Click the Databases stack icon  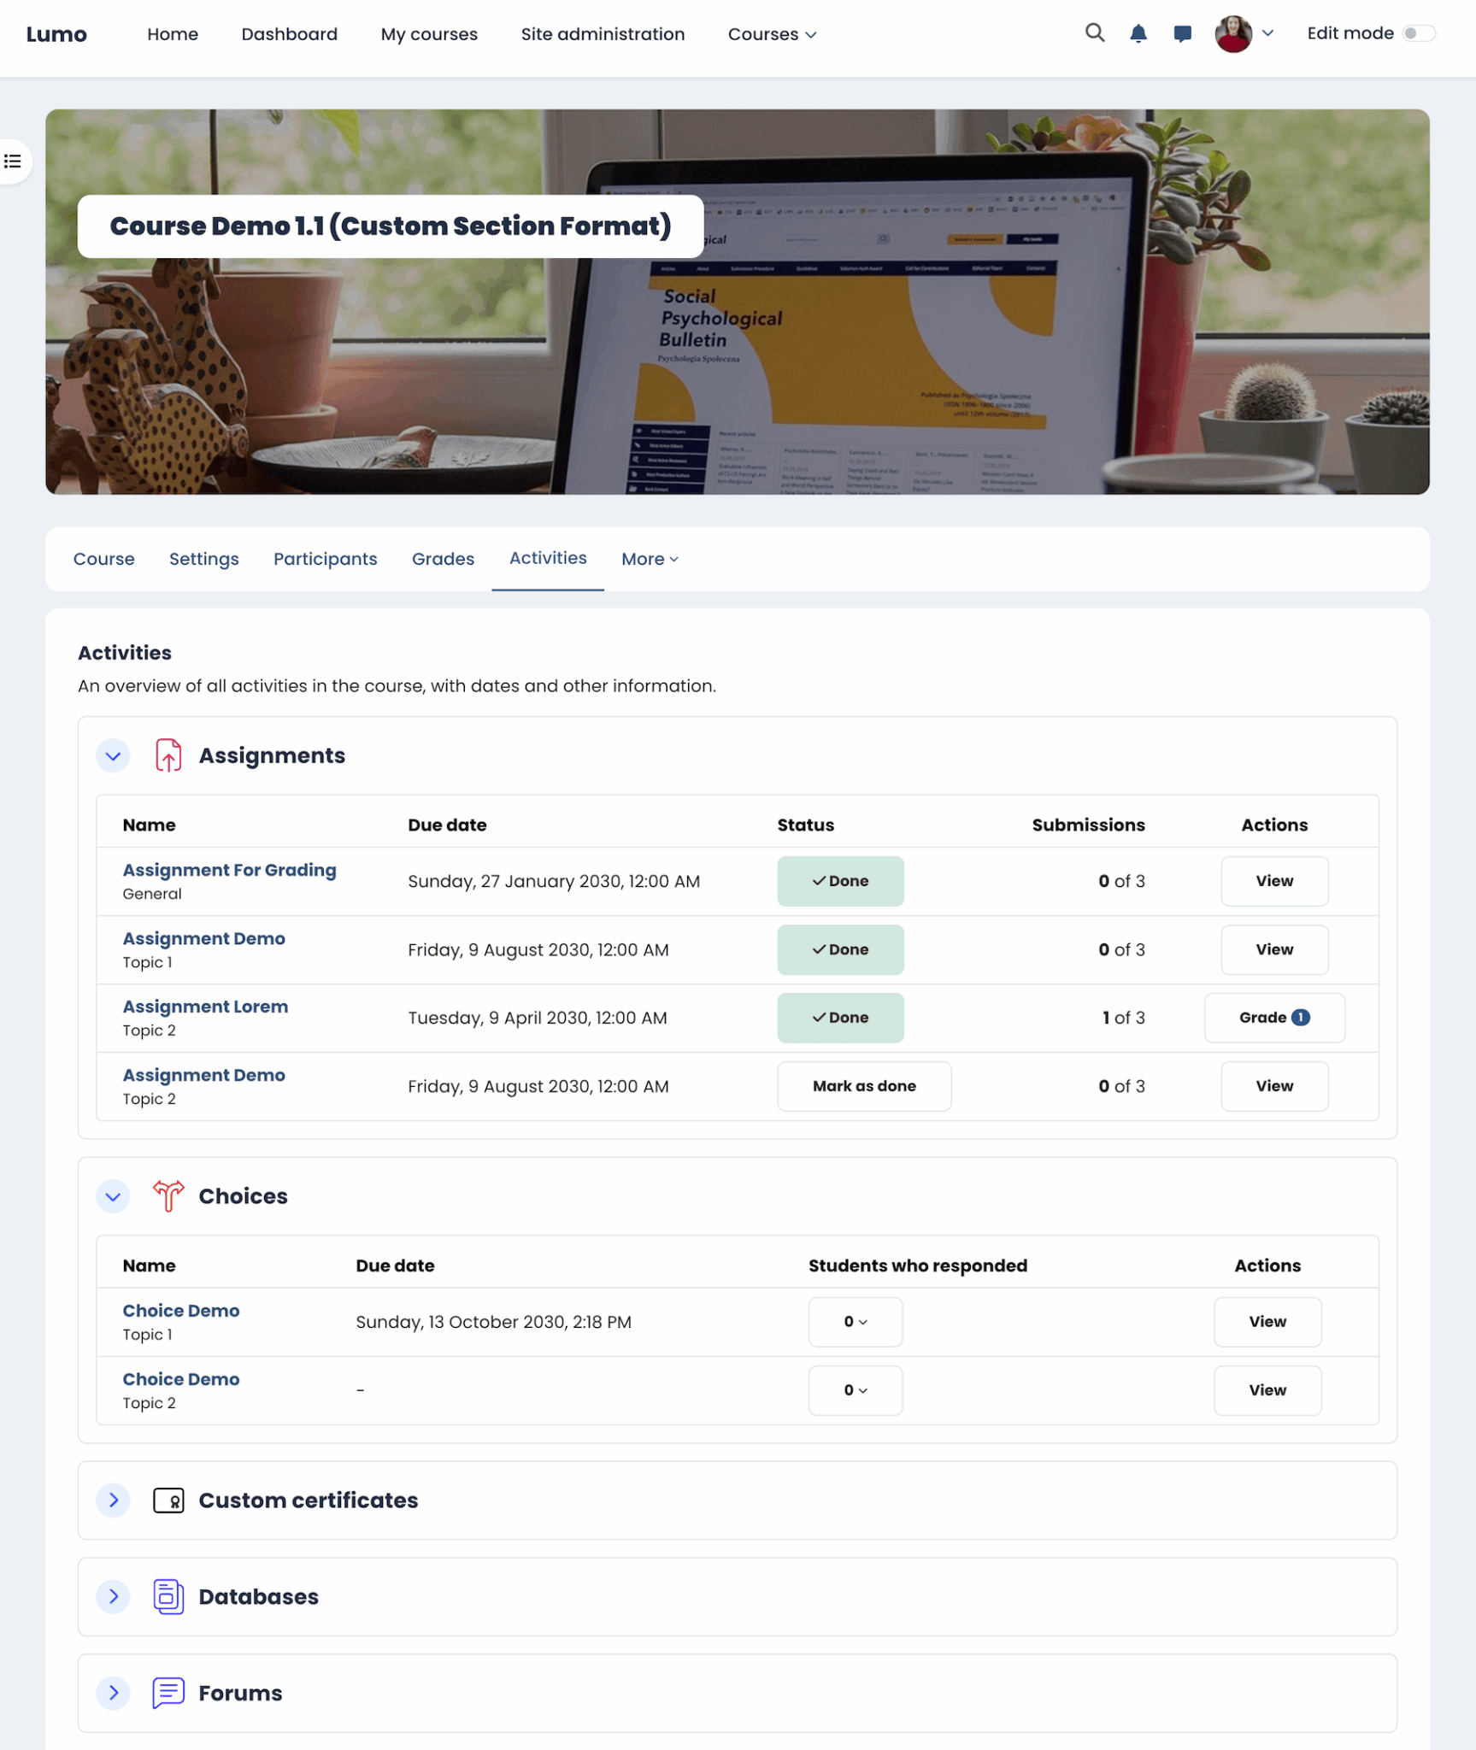[168, 1596]
